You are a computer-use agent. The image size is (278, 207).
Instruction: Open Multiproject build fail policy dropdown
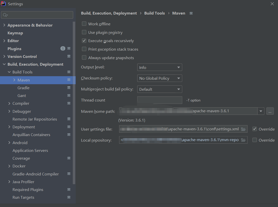pyautogui.click(x=159, y=89)
